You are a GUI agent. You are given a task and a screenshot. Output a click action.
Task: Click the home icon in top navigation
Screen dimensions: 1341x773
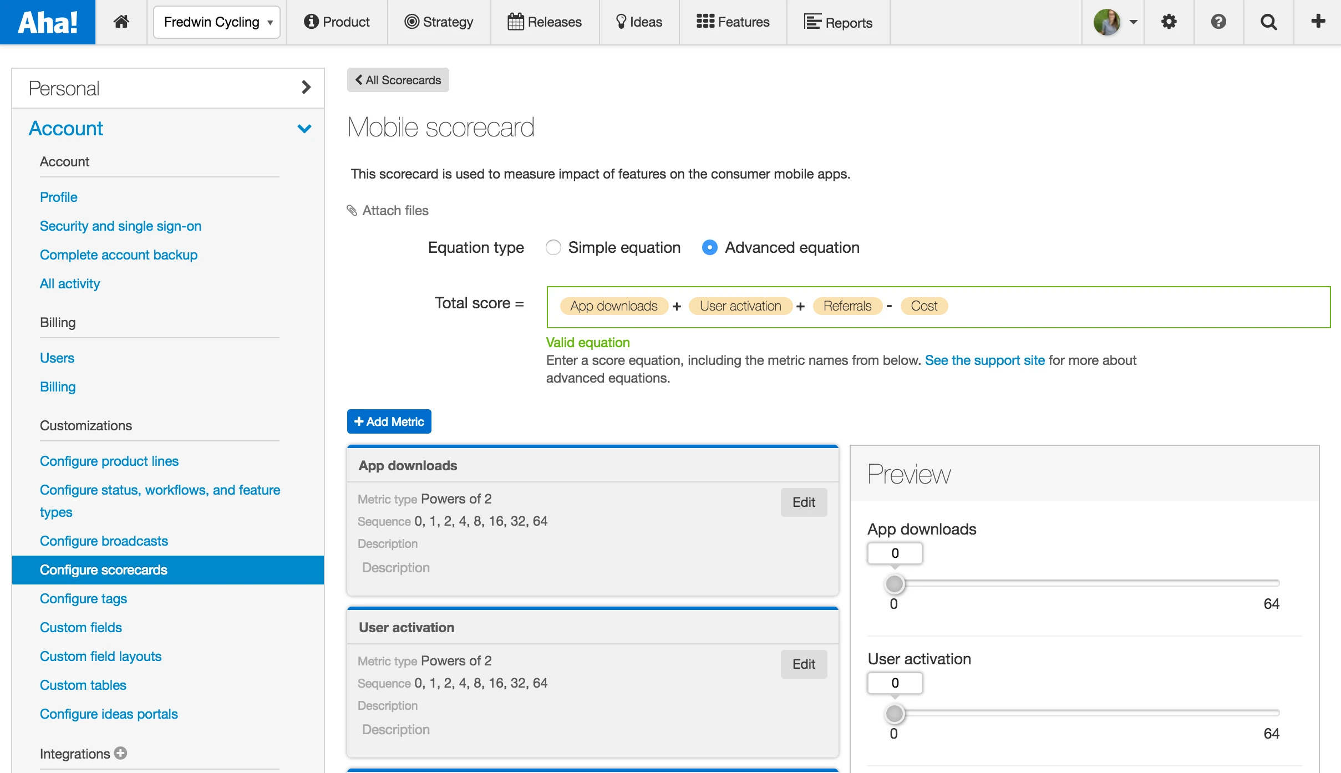121,22
